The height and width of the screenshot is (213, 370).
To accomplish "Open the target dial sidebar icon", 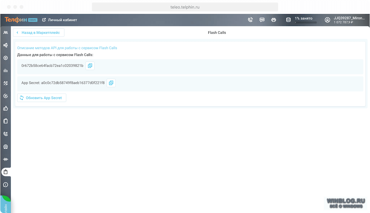I will click(5, 96).
